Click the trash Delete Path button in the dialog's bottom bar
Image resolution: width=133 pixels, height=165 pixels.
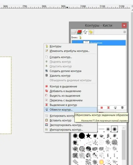coord(122,107)
